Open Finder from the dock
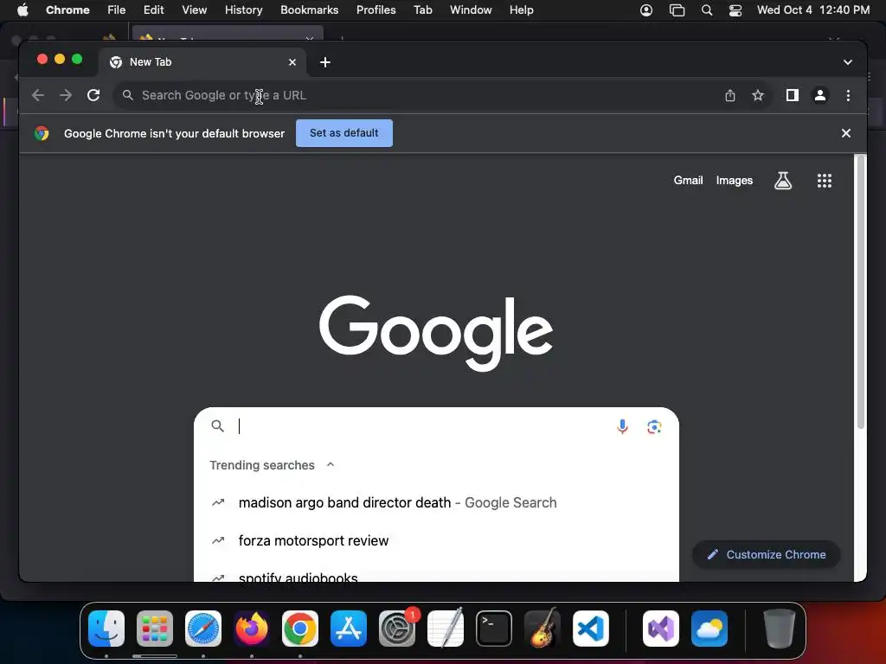The width and height of the screenshot is (886, 664). [106, 629]
